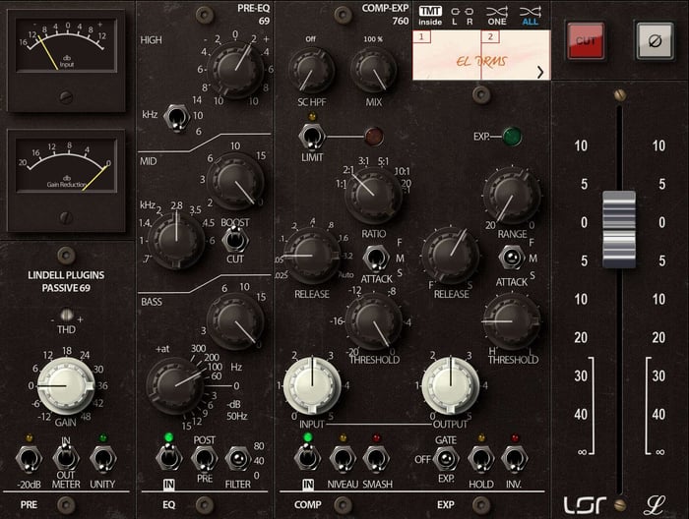Viewport: 689px width, 519px height.
Task: Flip the FILTER 80/40/0 switch
Action: (238, 458)
